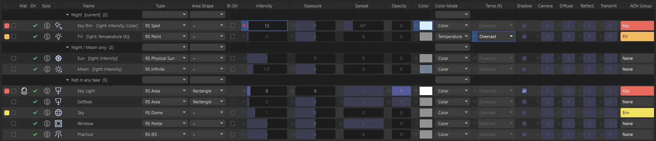
Task: Solo the Practical light
Action: click(x=47, y=134)
